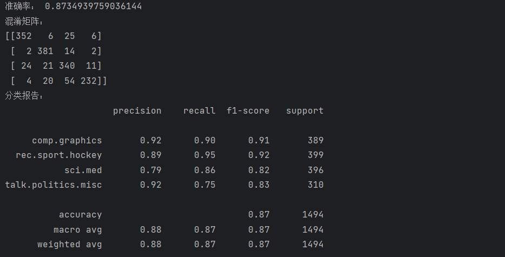Select talk.politics.misc recall 0.75
The image size is (505, 257).
[x=205, y=184]
